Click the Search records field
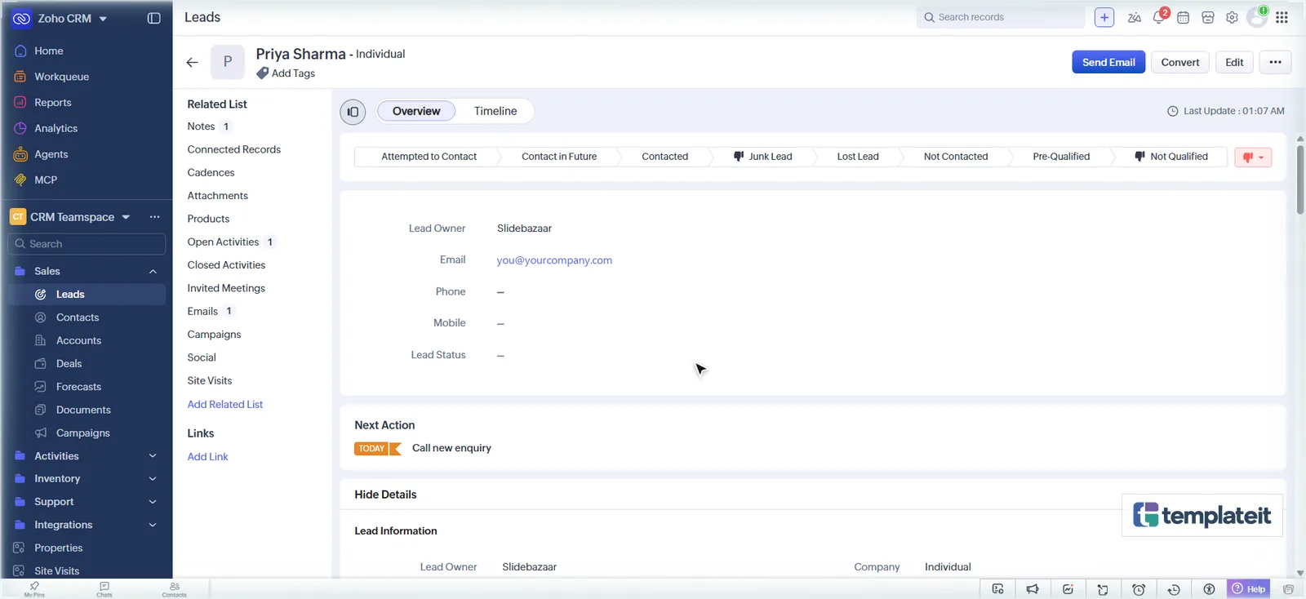This screenshot has width=1306, height=599. (x=1001, y=17)
